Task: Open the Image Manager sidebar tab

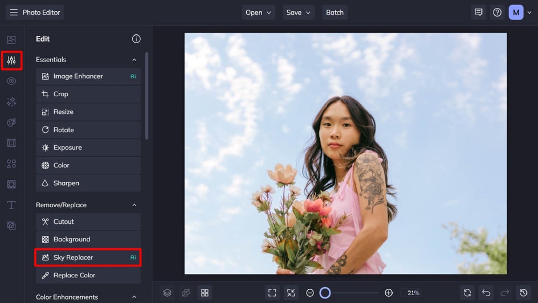Action: point(11,40)
